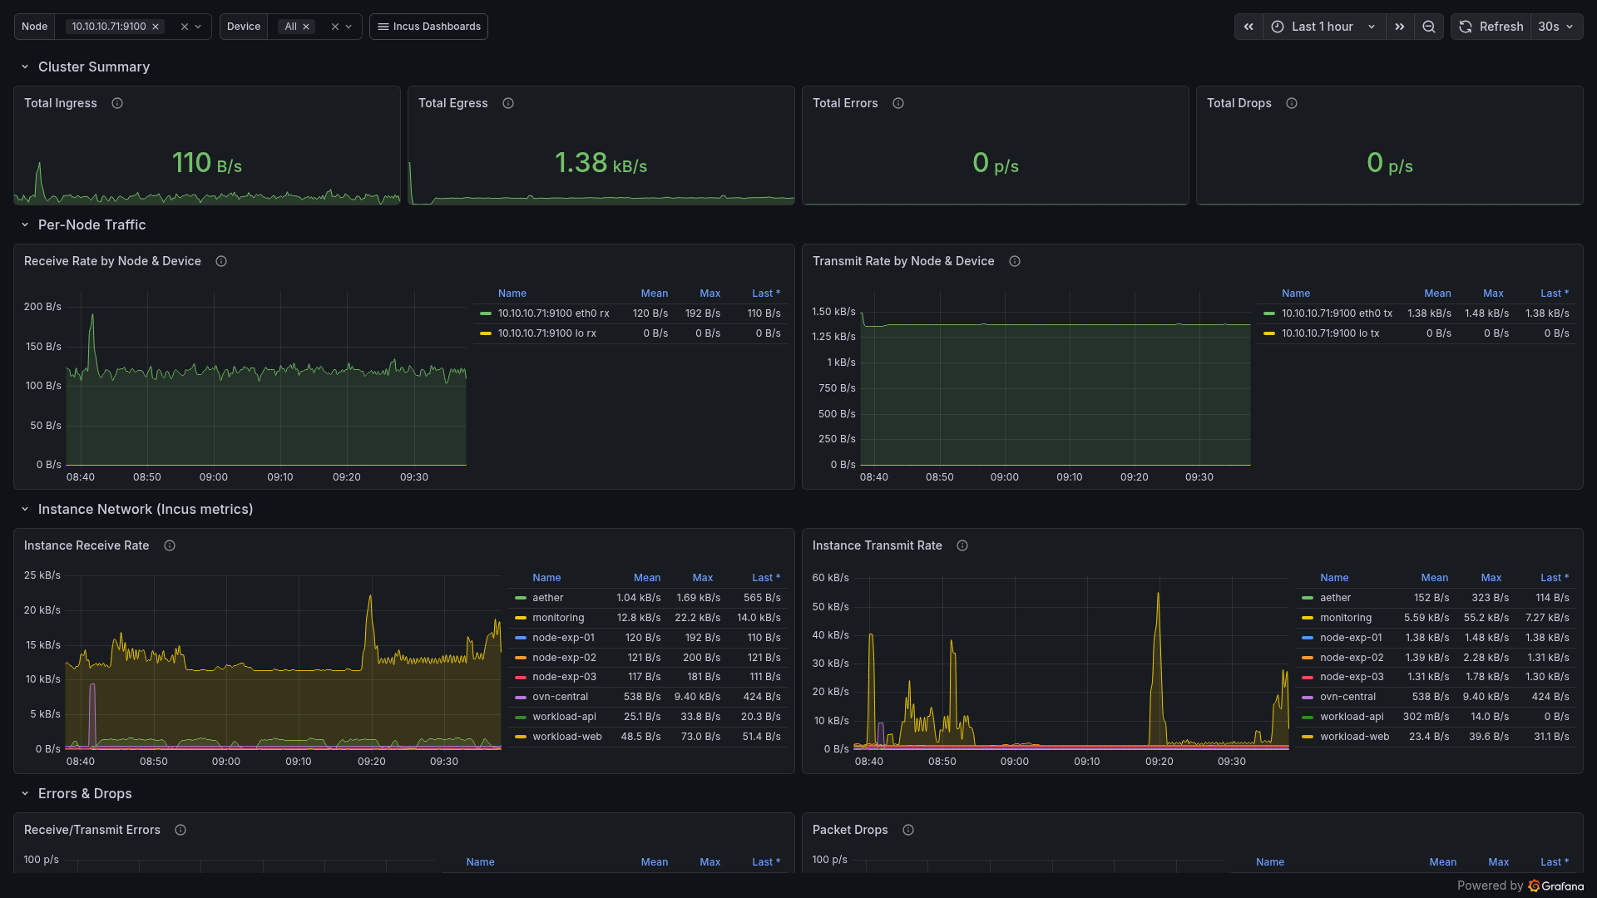Screen dimensions: 1597x898
Task: Remove the All device filter chip
Action: pyautogui.click(x=306, y=27)
